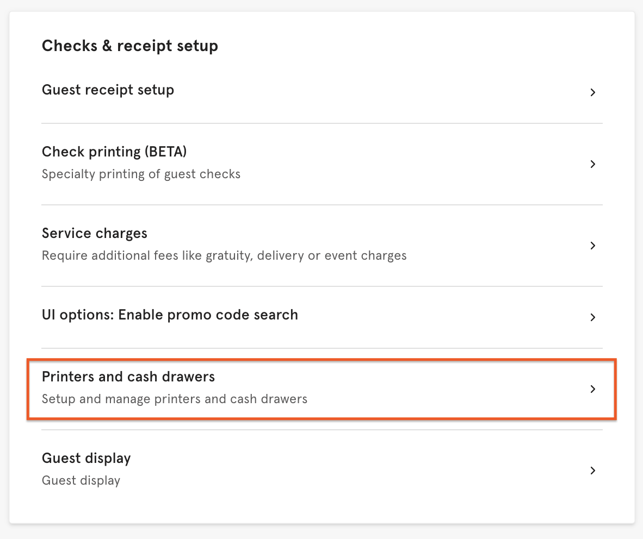Screen dimensions: 643x539
Task: Click the Checks & receipt setup heading
Action: tap(129, 46)
